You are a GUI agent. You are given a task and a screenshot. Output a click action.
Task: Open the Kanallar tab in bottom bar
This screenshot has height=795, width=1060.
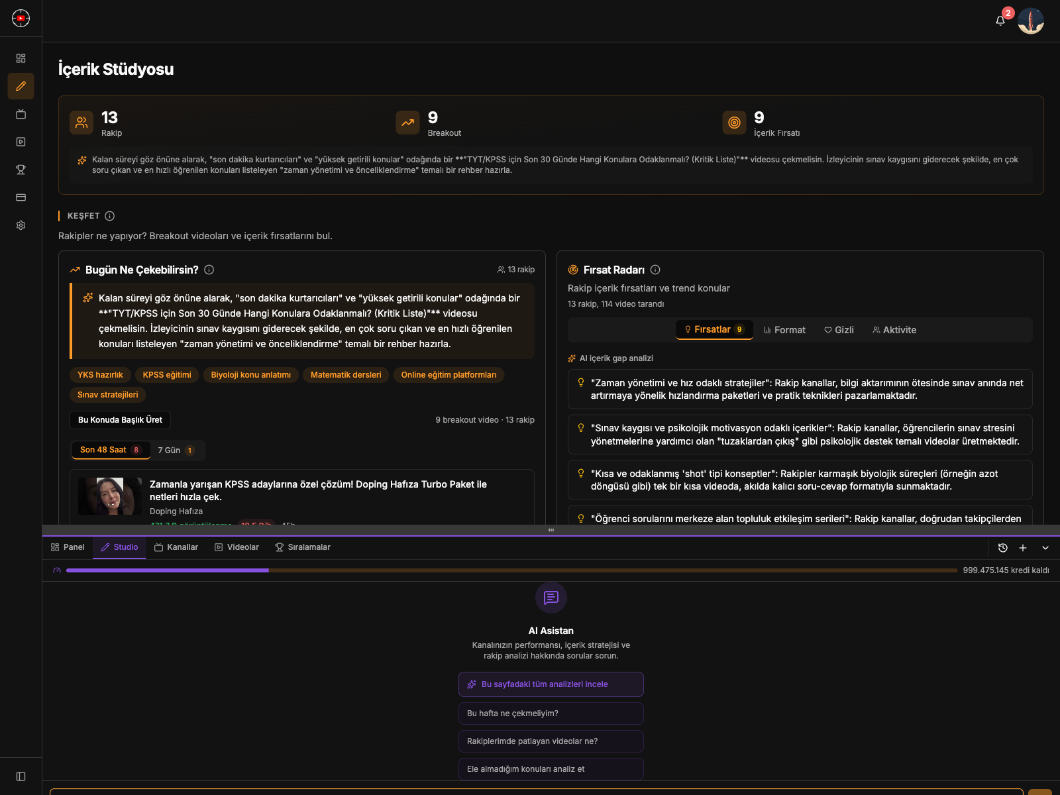pyautogui.click(x=176, y=547)
